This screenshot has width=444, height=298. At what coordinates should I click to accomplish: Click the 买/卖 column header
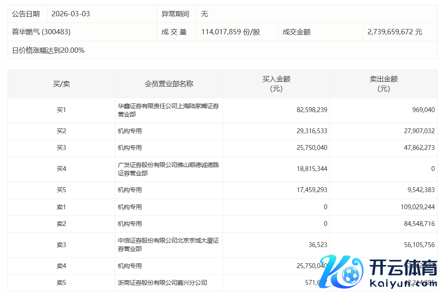pyautogui.click(x=61, y=84)
